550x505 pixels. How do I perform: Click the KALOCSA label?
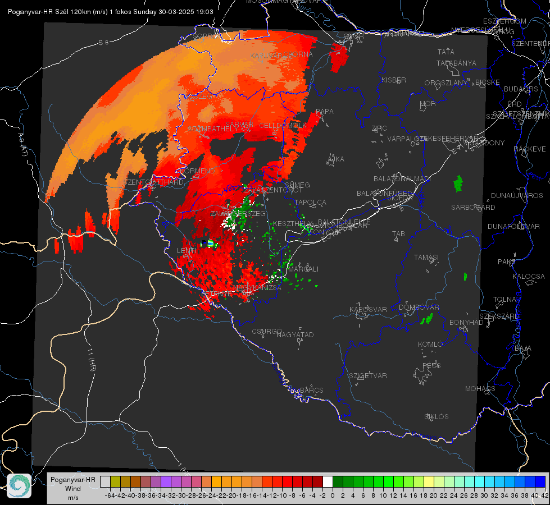click(528, 277)
